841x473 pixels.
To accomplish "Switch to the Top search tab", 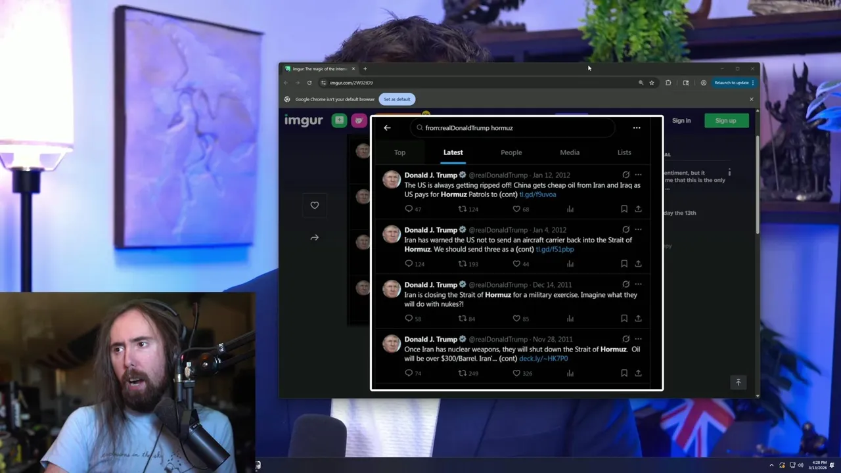I will pyautogui.click(x=399, y=152).
